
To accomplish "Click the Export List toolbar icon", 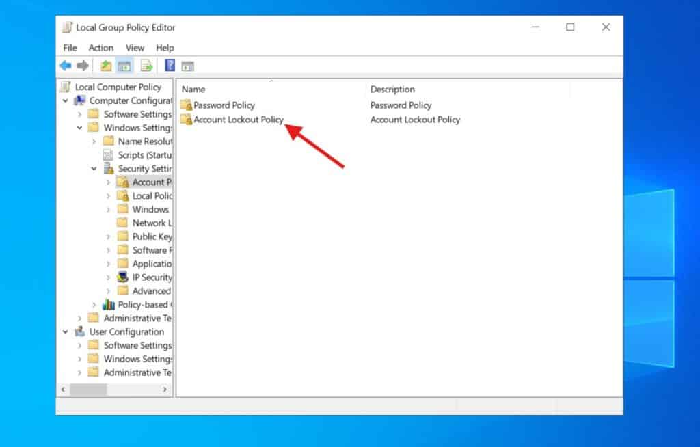I will pyautogui.click(x=146, y=66).
